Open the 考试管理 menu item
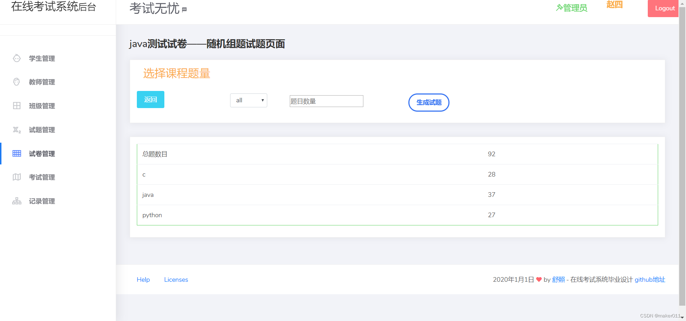Image resolution: width=686 pixels, height=321 pixels. (41, 177)
